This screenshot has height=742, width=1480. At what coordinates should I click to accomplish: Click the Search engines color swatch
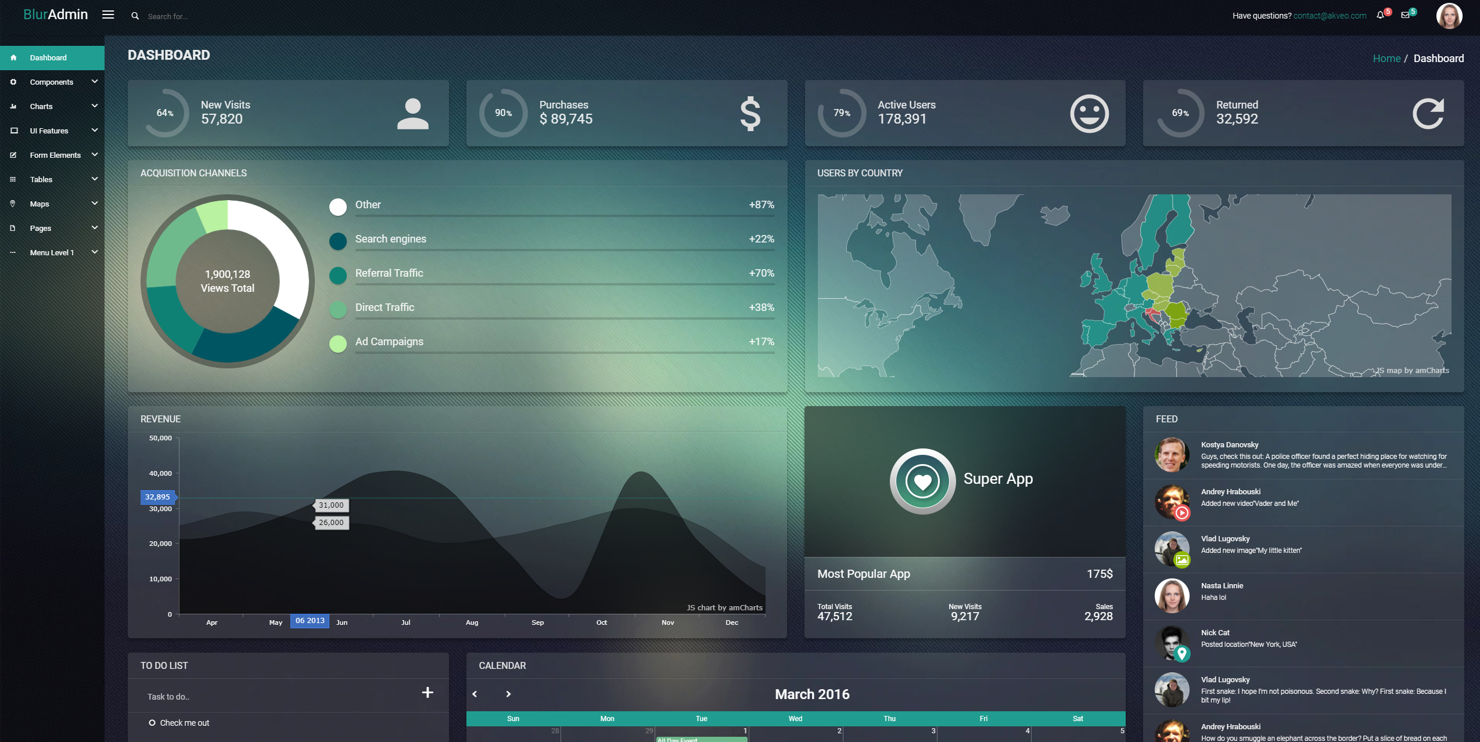(x=337, y=241)
